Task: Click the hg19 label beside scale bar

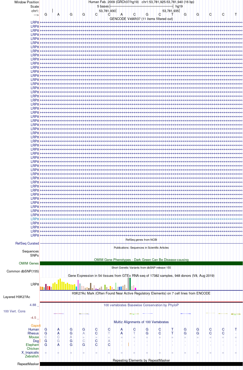Action: [x=179, y=6]
